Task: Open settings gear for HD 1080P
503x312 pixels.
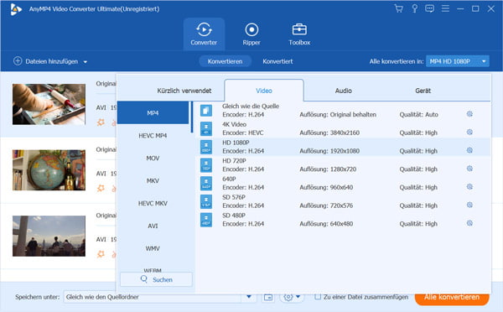Action: point(469,150)
